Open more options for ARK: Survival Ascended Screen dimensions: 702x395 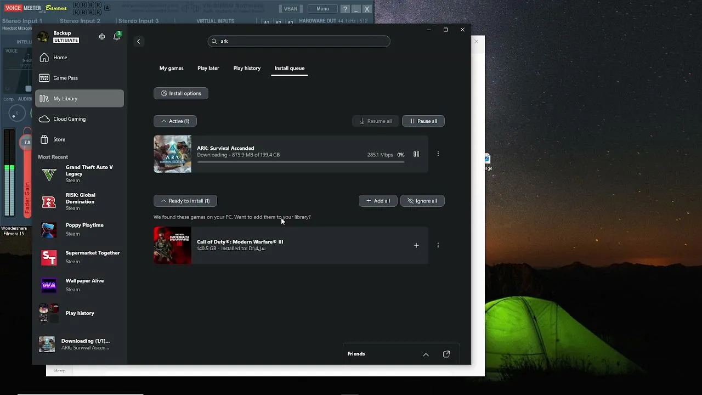(438, 154)
